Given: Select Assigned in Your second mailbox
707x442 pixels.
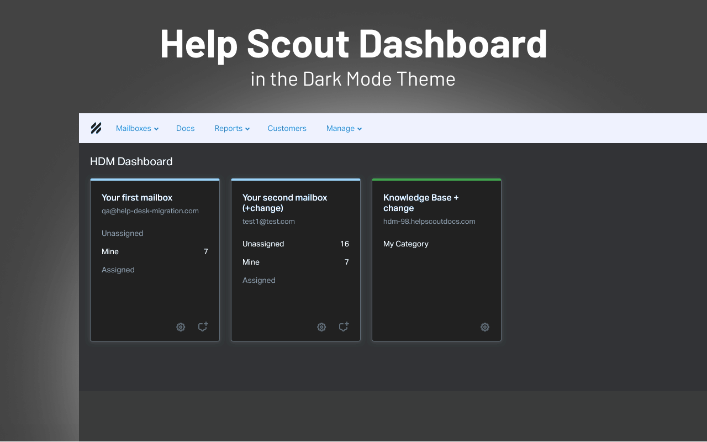Looking at the screenshot, I should click(x=258, y=280).
